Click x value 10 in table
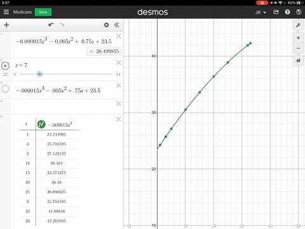The height and width of the screenshot is (229, 305). [27, 163]
